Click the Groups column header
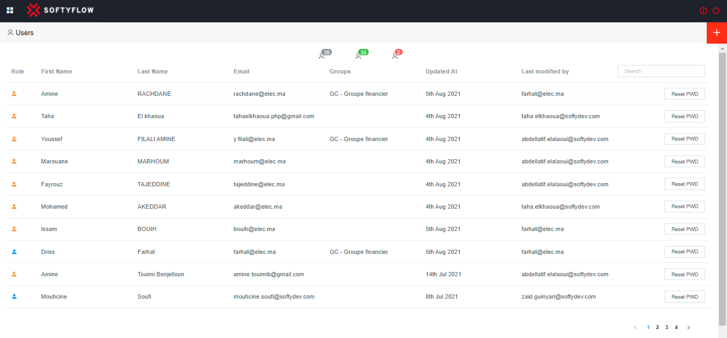The width and height of the screenshot is (727, 338). pos(340,71)
